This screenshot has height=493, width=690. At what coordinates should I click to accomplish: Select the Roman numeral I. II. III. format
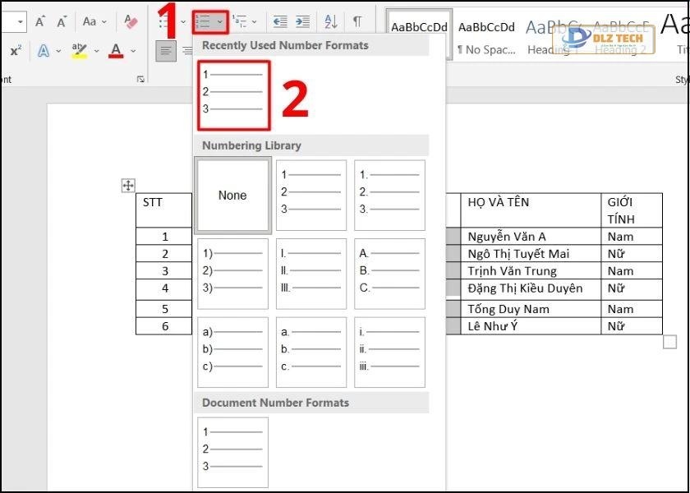click(311, 272)
